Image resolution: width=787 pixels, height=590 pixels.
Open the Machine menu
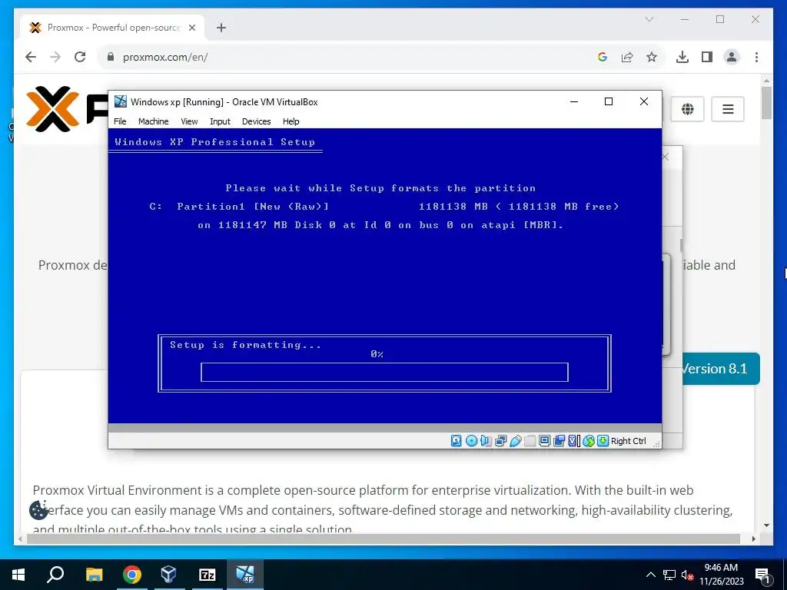(154, 121)
